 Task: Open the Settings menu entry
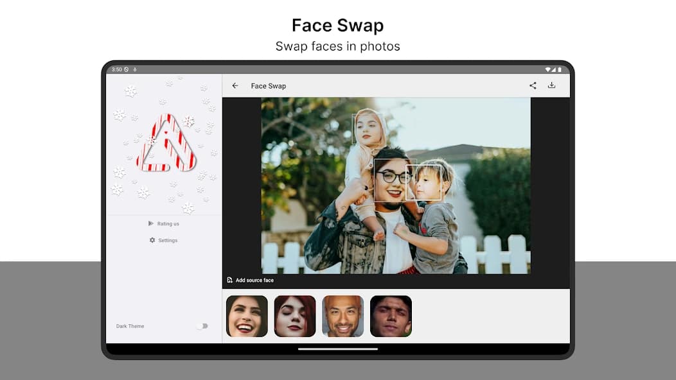click(x=168, y=240)
